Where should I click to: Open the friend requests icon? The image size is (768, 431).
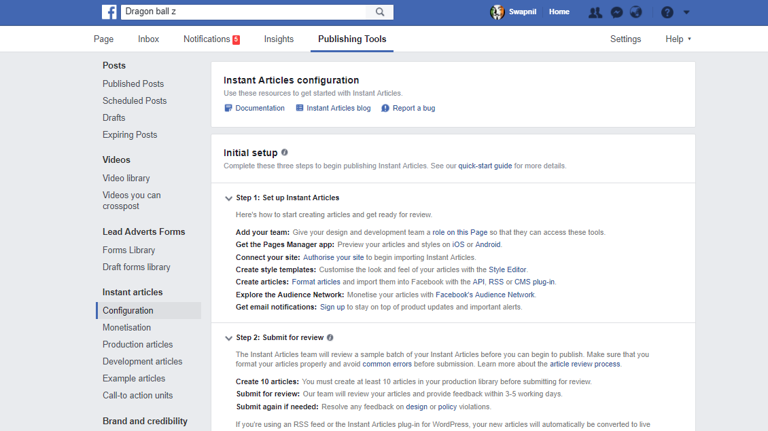[x=595, y=12]
